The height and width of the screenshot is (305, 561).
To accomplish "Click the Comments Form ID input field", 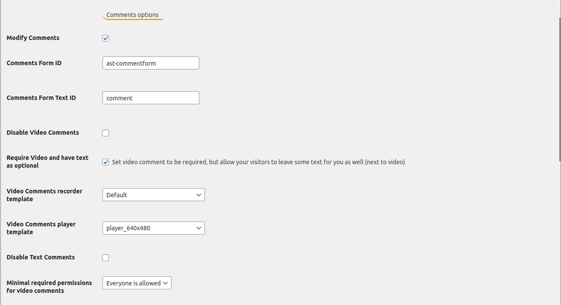I will tap(151, 63).
